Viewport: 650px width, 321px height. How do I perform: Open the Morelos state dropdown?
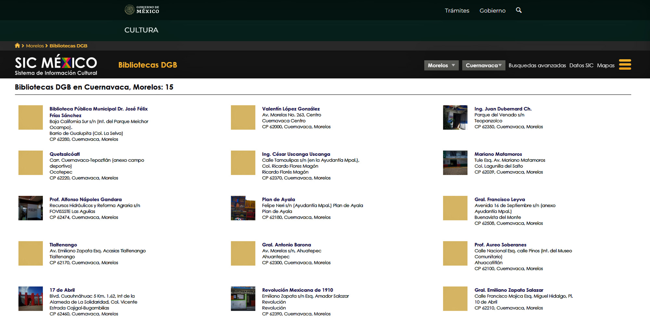point(441,65)
